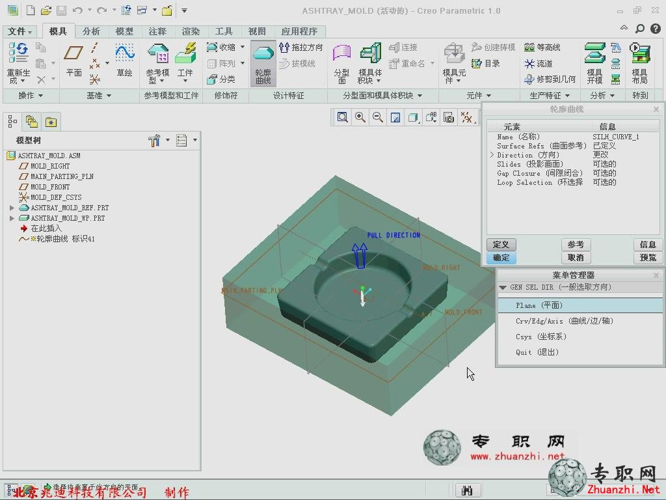
Task: Switch to the 模型 ribbon tab
Action: point(124,31)
